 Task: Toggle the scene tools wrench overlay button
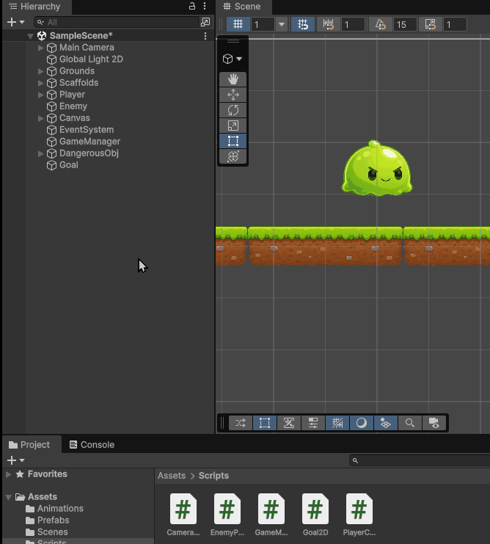[x=289, y=423]
